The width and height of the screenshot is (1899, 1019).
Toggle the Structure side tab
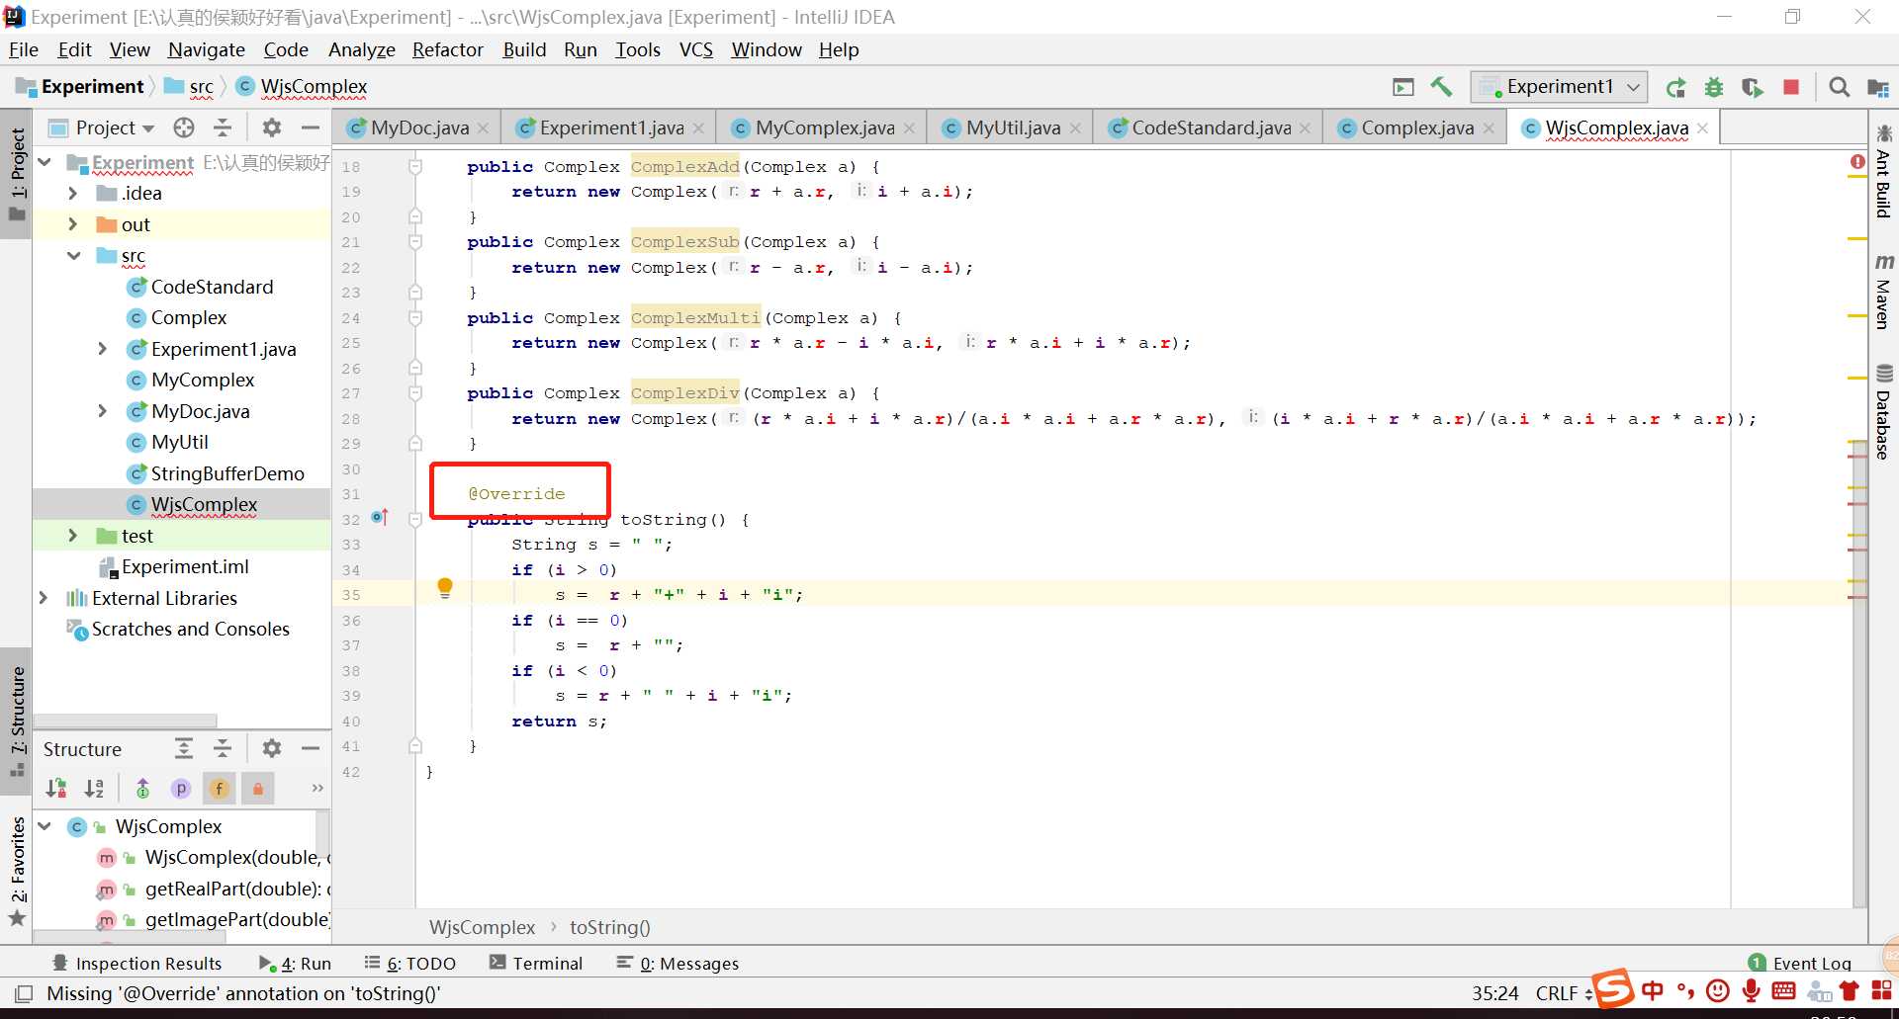[x=17, y=720]
